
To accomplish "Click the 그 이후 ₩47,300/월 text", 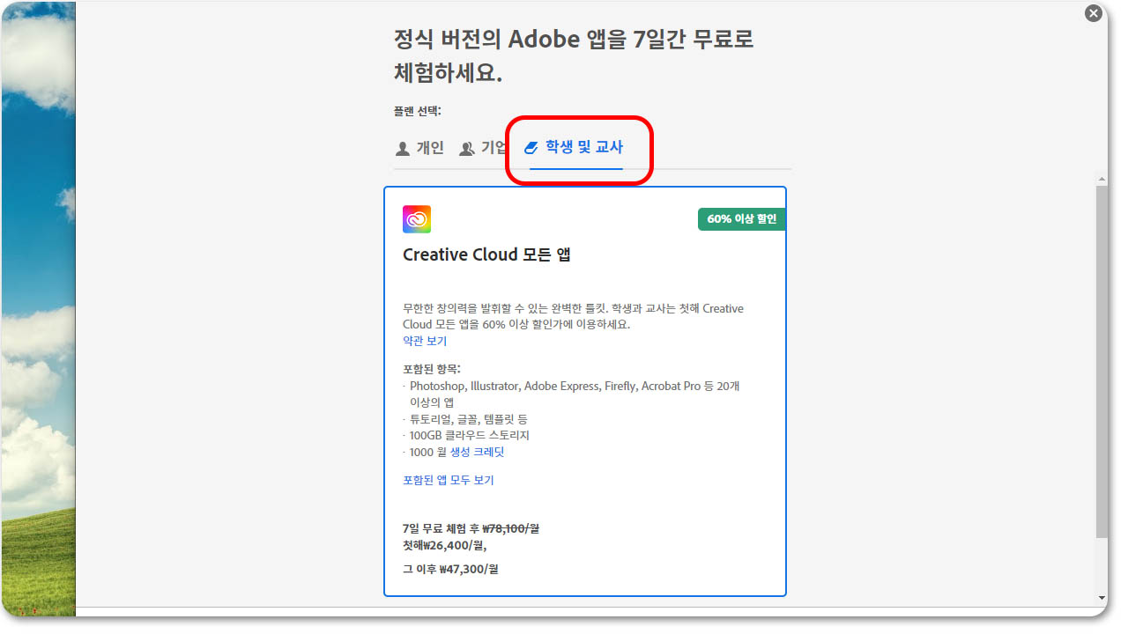I will (x=450, y=569).
